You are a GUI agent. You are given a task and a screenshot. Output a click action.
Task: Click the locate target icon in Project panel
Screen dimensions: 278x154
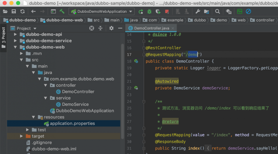point(91,28)
